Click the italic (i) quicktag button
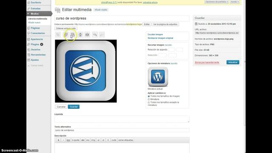 (x=63, y=140)
